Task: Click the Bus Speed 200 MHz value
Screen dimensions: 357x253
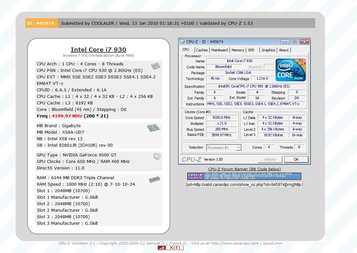Action: tap(221, 129)
